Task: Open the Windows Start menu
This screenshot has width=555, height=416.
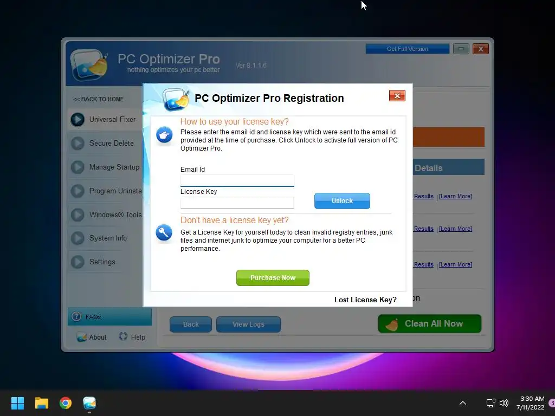Action: coord(17,403)
